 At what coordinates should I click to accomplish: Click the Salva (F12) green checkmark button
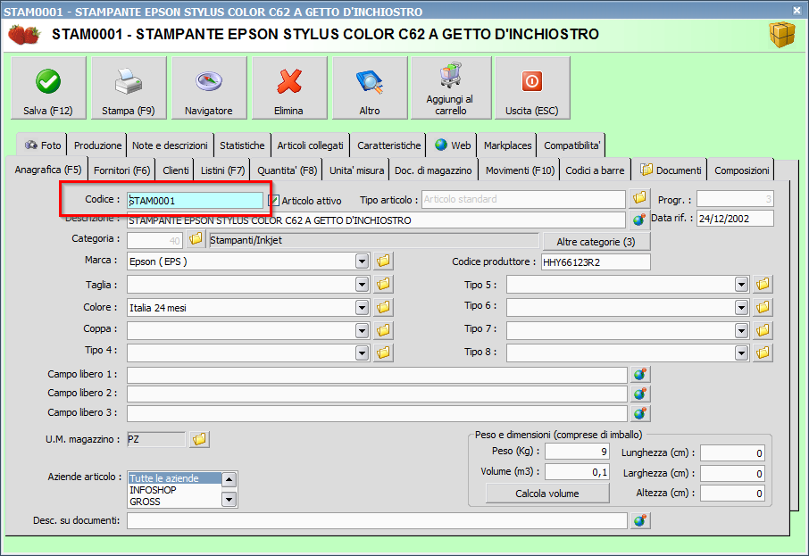coord(48,88)
